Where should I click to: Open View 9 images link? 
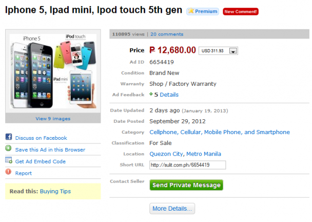tap(53, 119)
